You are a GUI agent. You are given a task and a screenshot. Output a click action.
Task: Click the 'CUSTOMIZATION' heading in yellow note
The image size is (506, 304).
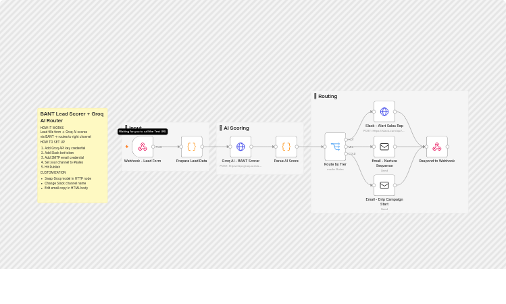click(53, 172)
